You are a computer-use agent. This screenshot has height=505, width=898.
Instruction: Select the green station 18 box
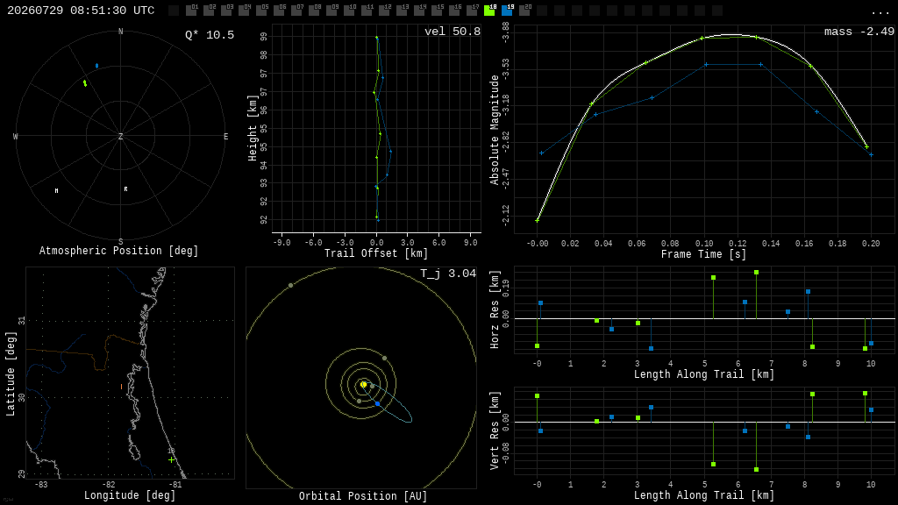click(x=489, y=11)
